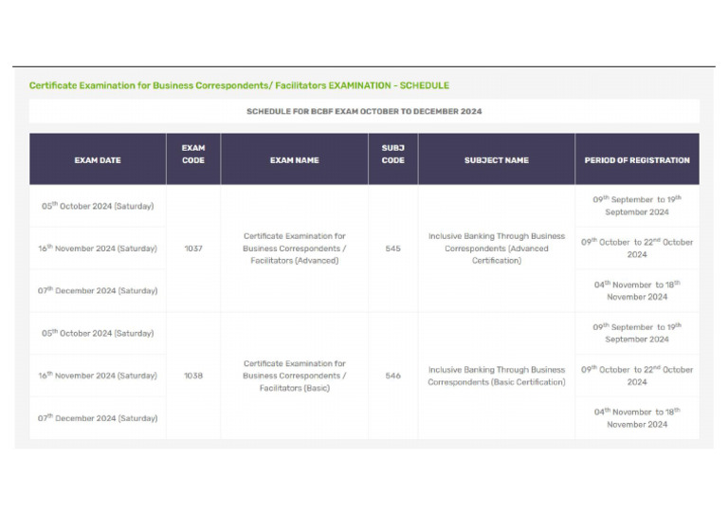Click 'Business Correspondents / Facilitators (Advanced)' exam name
The width and height of the screenshot is (728, 515).
tap(295, 248)
